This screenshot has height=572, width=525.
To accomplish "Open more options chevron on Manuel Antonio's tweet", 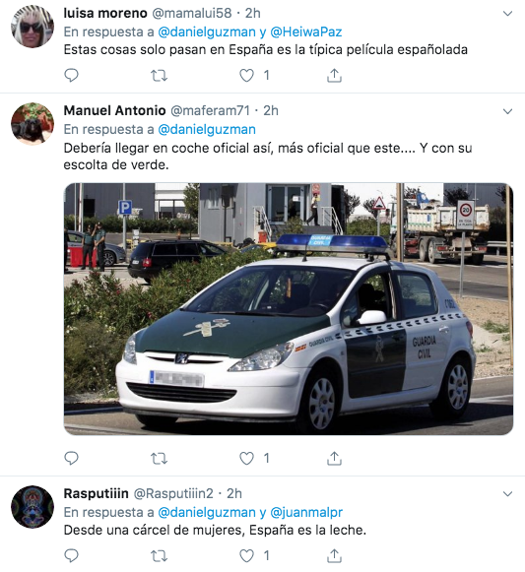I will [x=507, y=111].
